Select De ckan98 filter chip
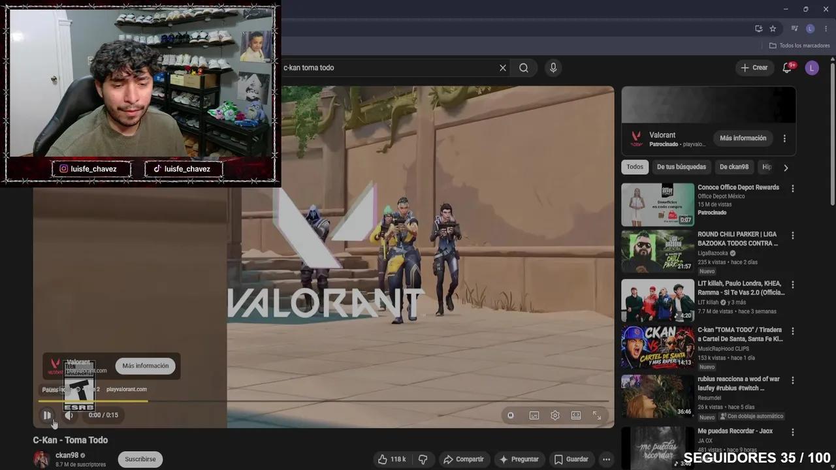The width and height of the screenshot is (836, 470). (734, 167)
